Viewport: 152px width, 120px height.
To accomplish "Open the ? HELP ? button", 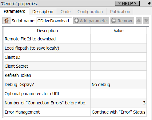I will coord(127,3).
